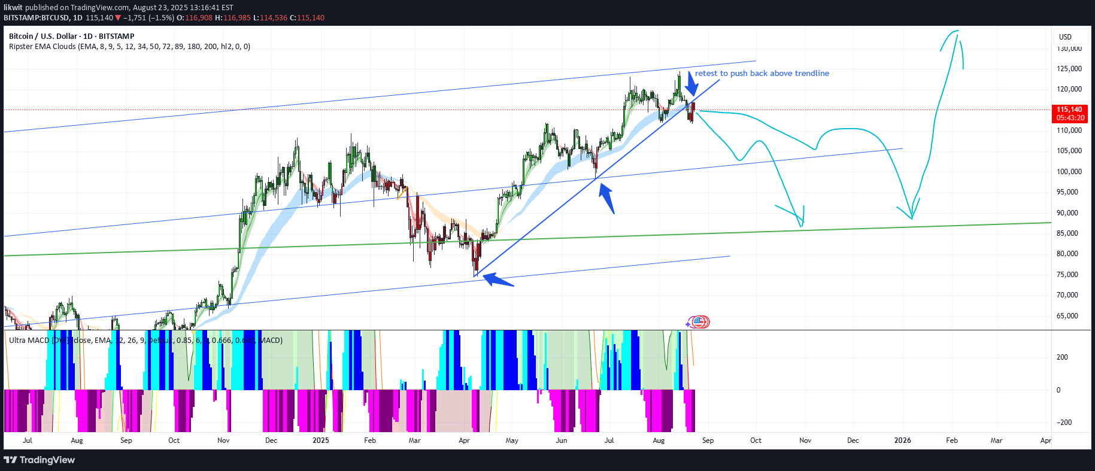The width and height of the screenshot is (1095, 471).
Task: Click the purple sparkle event marker
Action: 688,324
